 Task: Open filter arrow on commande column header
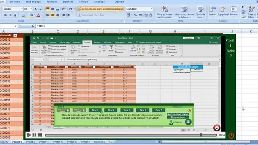(15, 35)
